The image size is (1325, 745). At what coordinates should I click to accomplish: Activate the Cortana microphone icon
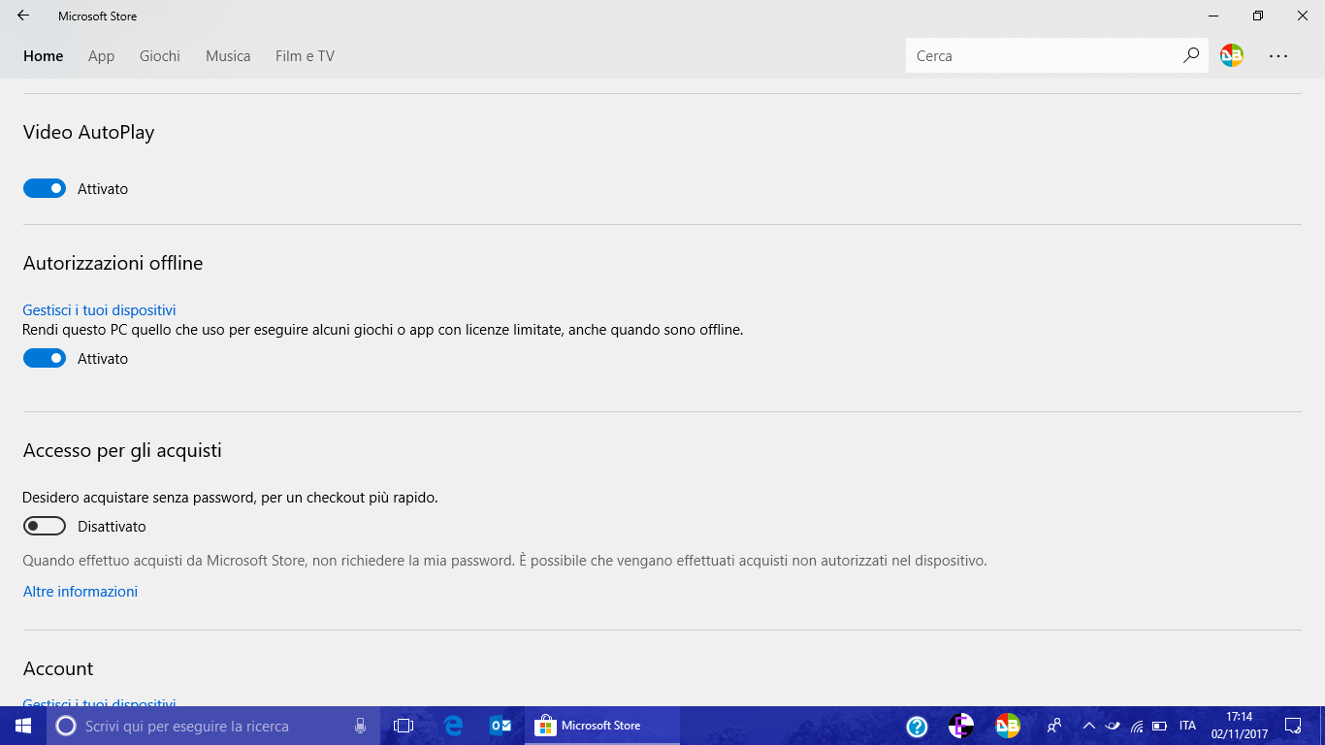coord(360,726)
